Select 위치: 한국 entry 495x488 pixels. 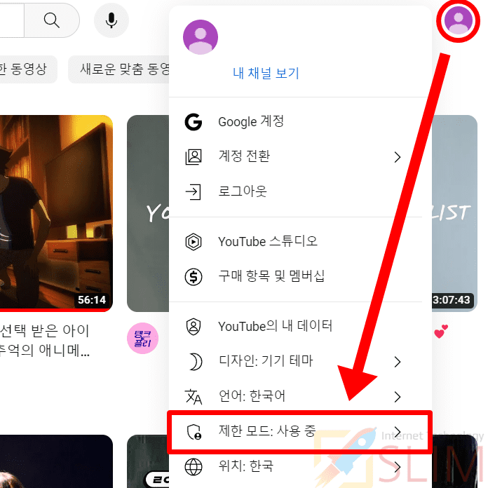(x=300, y=466)
